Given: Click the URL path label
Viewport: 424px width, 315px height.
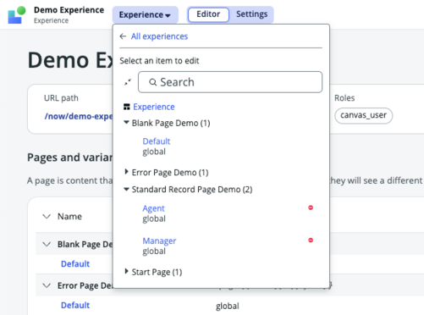Looking at the screenshot, I should (x=61, y=98).
